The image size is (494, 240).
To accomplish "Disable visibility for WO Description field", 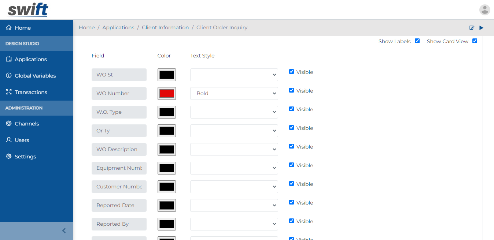I will 291,146.
